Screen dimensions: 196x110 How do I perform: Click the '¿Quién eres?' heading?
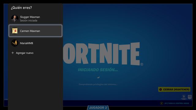[21, 8]
